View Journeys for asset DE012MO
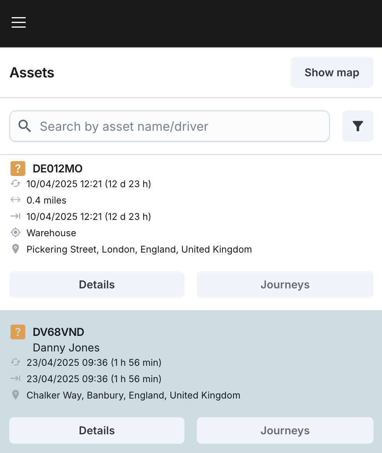This screenshot has width=382, height=453. [285, 284]
